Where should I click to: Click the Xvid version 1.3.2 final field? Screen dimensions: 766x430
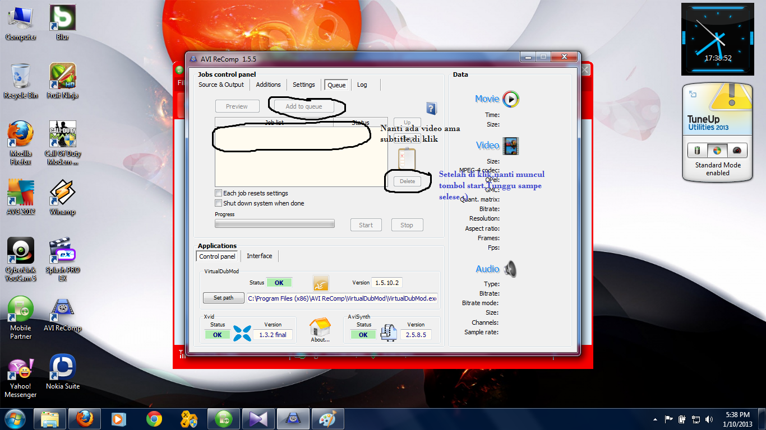[273, 335]
